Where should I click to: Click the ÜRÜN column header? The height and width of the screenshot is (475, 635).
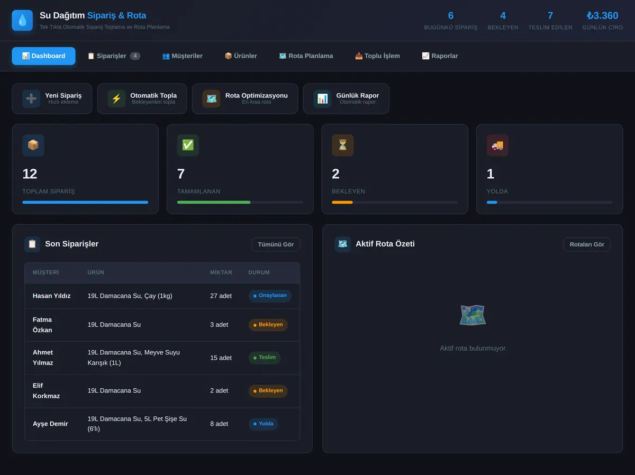click(96, 272)
